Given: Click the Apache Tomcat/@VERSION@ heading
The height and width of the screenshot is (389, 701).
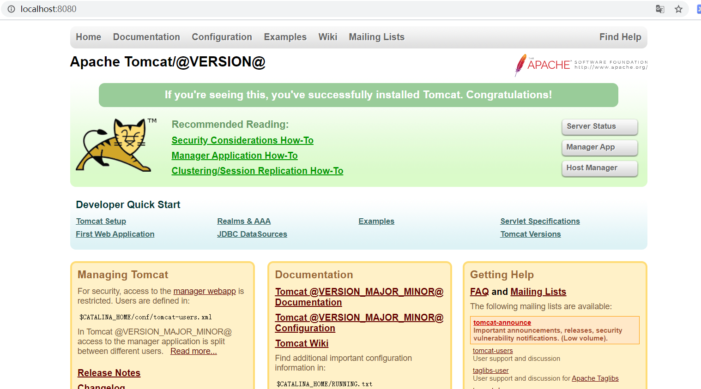Looking at the screenshot, I should [x=168, y=62].
